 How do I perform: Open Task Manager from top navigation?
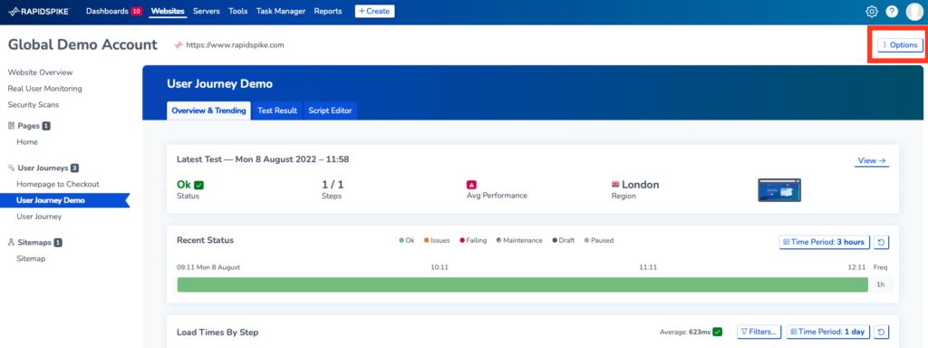(281, 11)
